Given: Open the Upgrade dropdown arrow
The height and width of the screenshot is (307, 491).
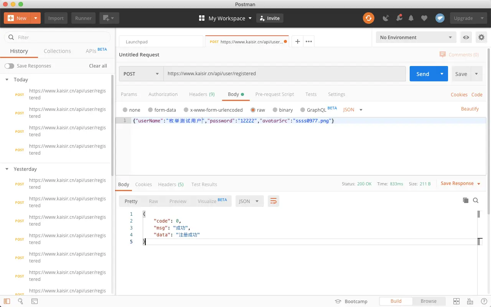Looking at the screenshot, I should point(482,18).
